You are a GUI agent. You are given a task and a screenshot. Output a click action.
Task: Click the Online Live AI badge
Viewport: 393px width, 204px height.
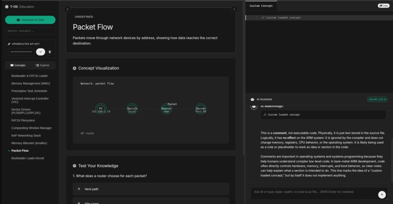377,100
